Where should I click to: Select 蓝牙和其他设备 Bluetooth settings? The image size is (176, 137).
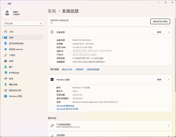pyautogui.click(x=16, y=43)
